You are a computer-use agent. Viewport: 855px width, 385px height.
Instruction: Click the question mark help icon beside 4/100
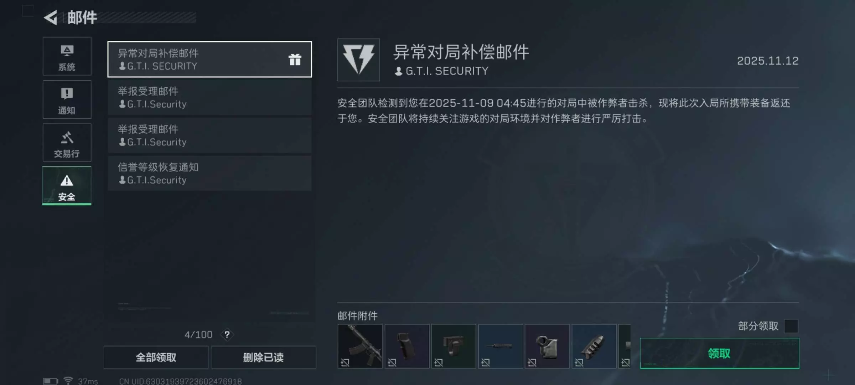[227, 335]
